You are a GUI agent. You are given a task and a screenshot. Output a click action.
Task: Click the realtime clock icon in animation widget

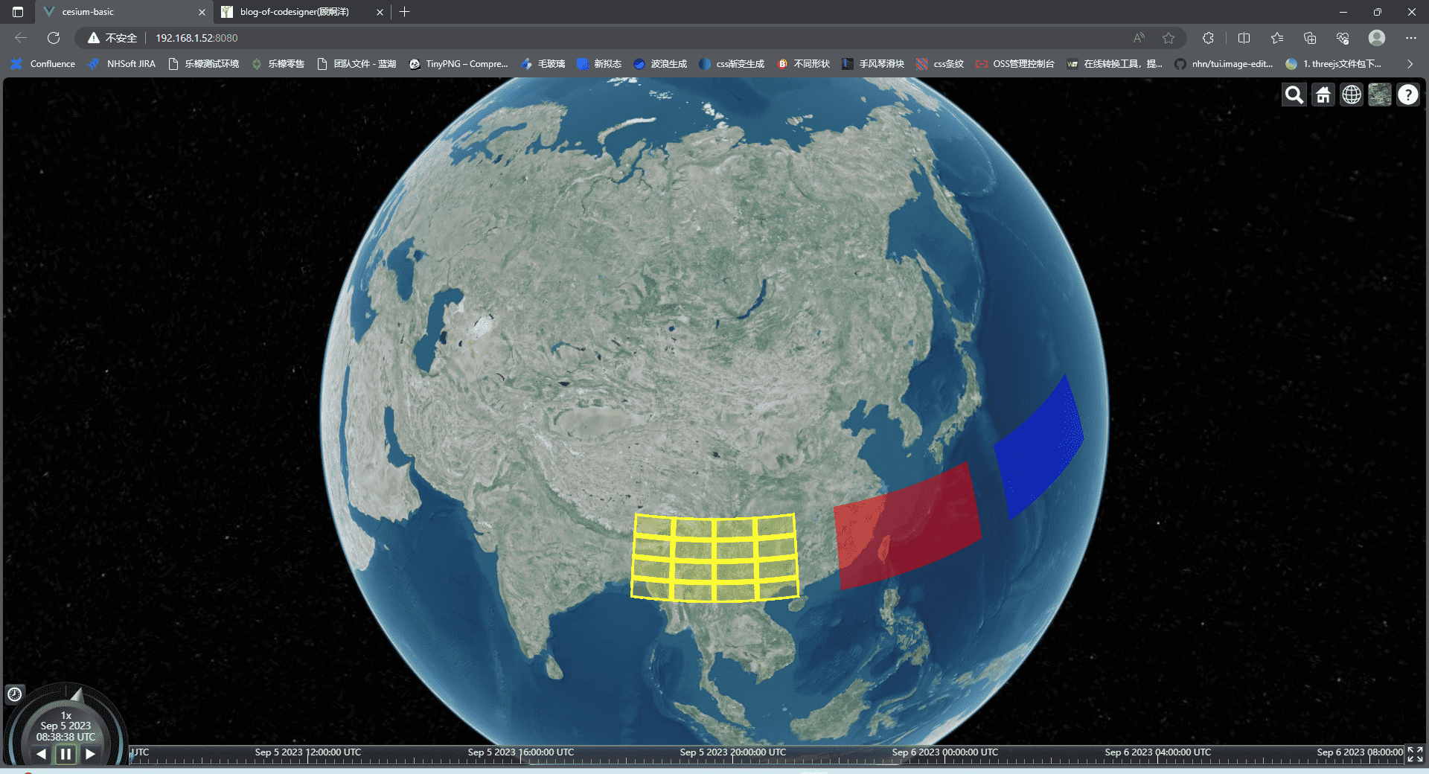tap(14, 694)
